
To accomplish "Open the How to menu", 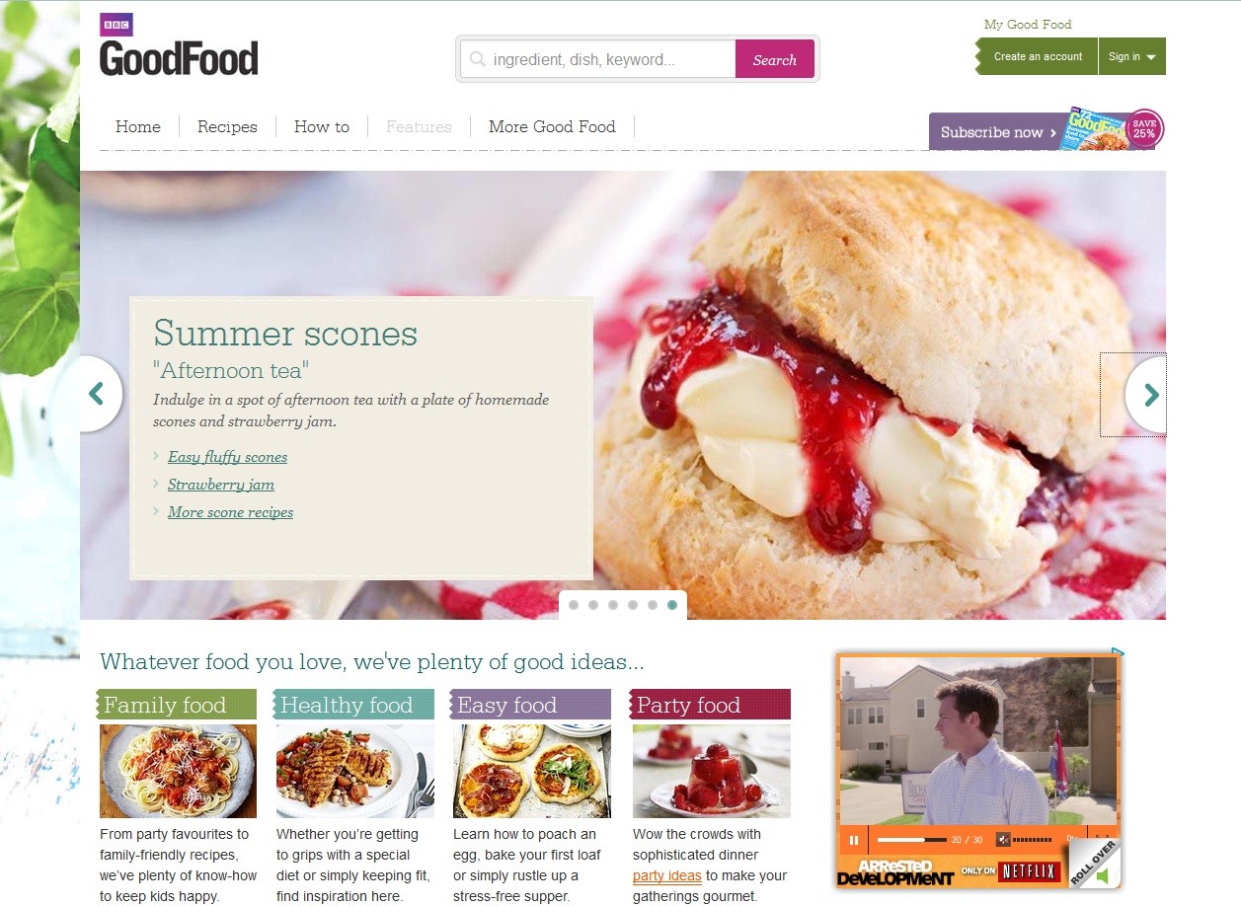I will click(x=322, y=126).
